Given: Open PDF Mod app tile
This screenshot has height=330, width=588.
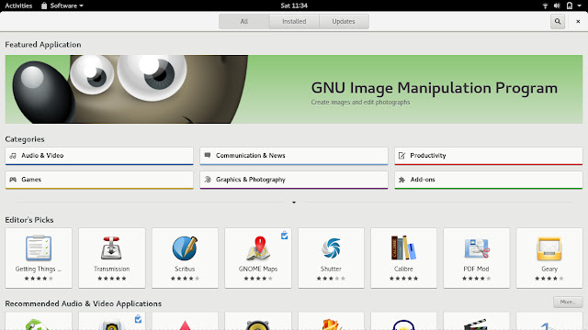Looking at the screenshot, I should tap(476, 258).
